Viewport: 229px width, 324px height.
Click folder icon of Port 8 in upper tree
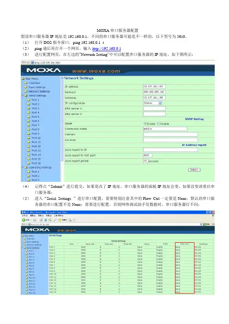(29, 129)
